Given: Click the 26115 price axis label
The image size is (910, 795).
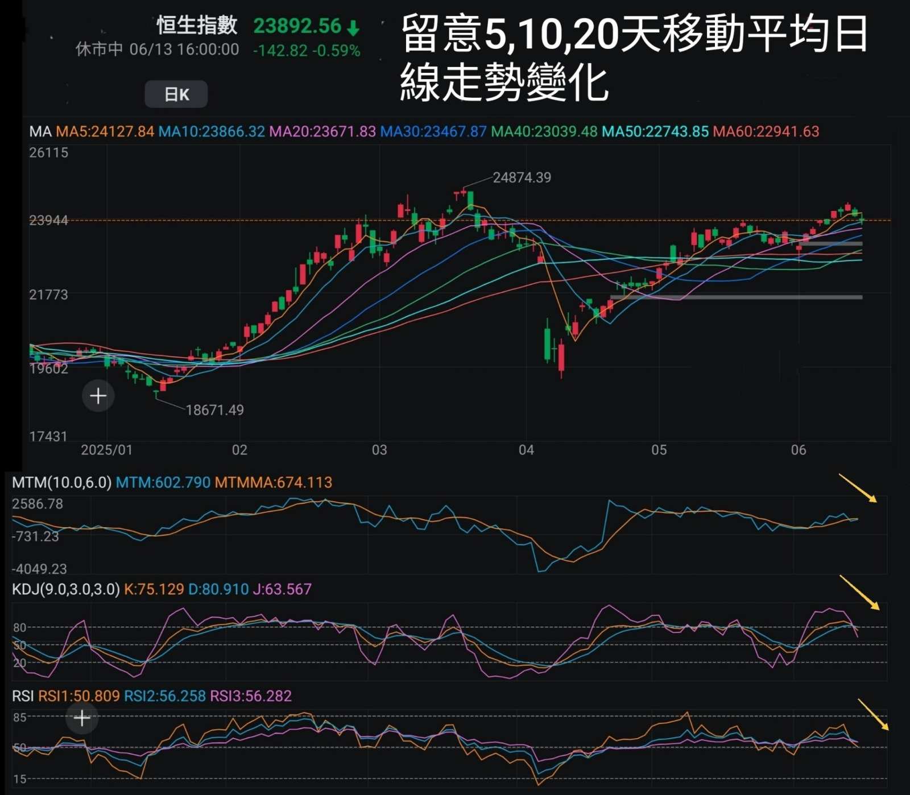Looking at the screenshot, I should 49,152.
